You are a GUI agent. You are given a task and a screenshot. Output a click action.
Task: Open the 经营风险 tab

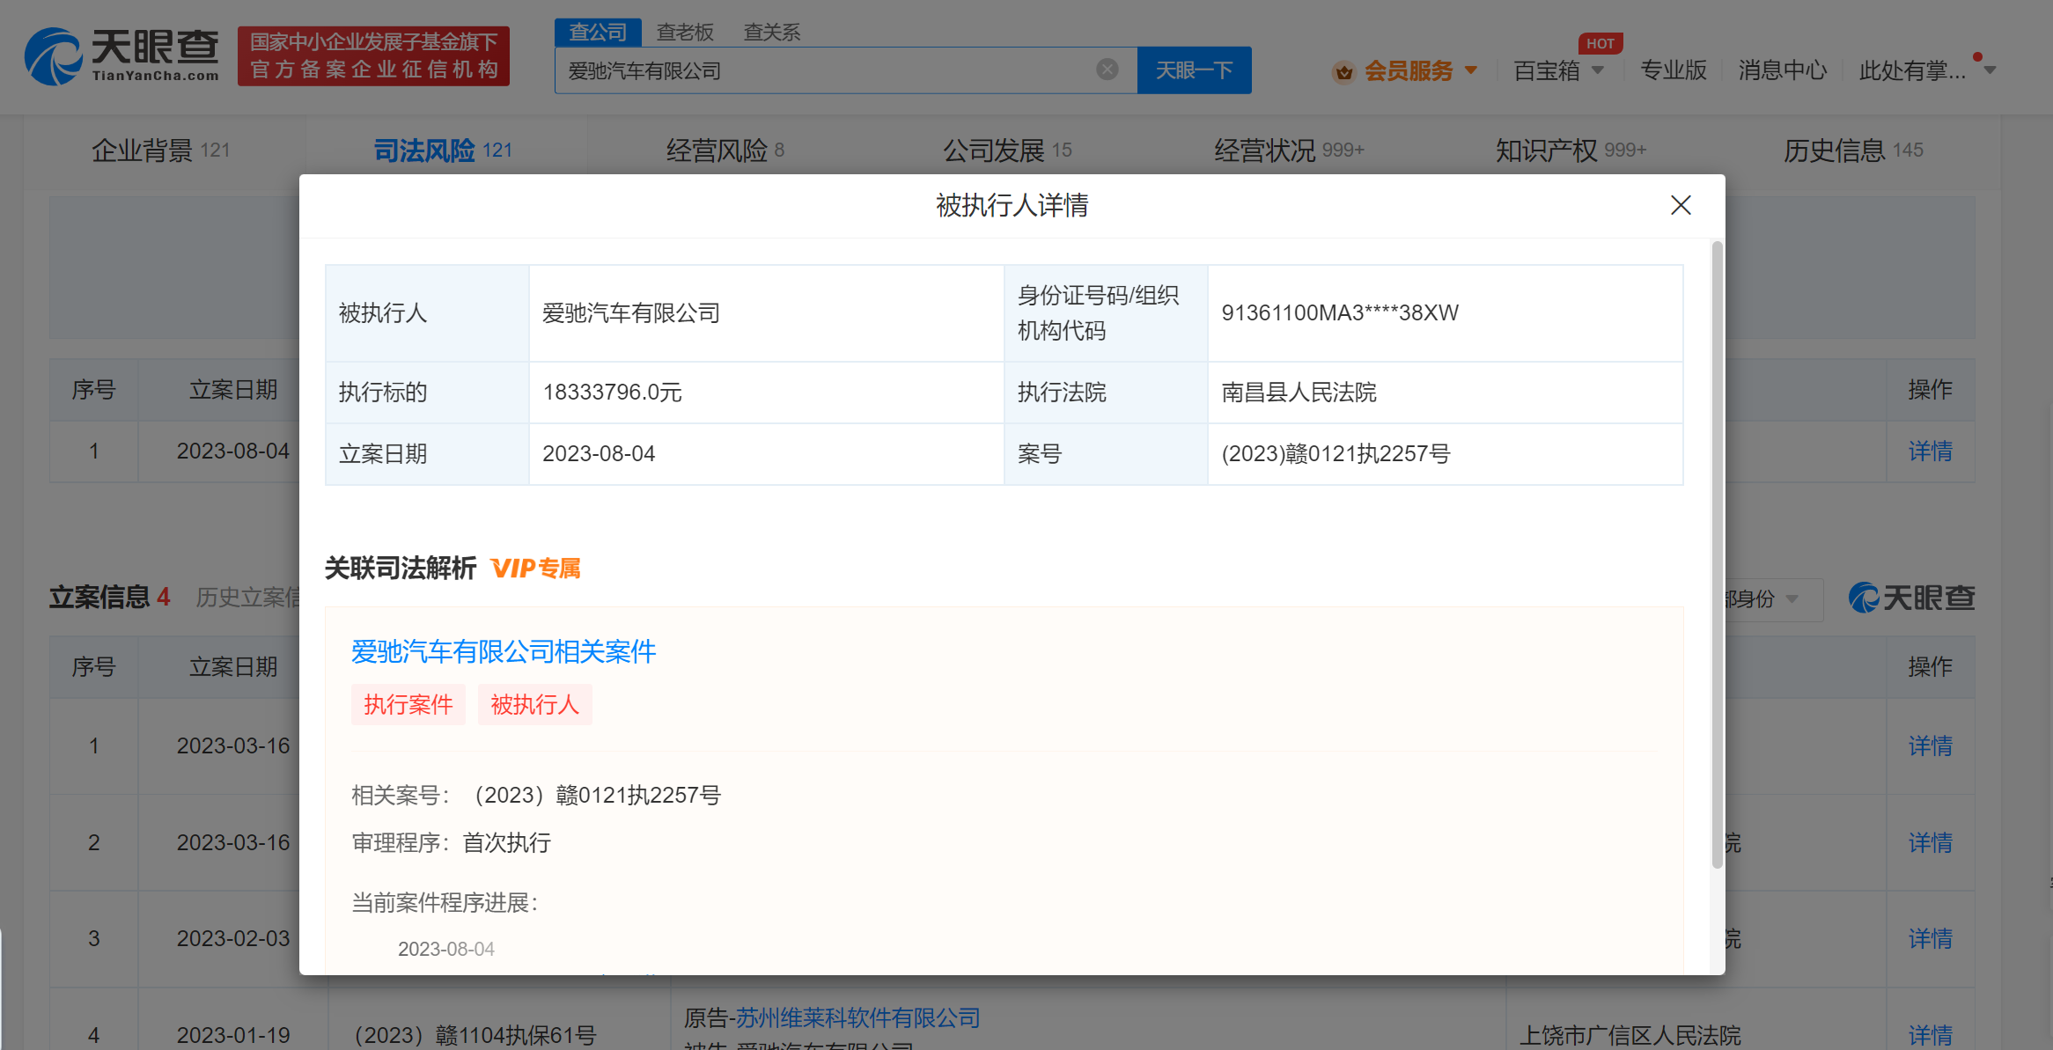click(x=725, y=151)
